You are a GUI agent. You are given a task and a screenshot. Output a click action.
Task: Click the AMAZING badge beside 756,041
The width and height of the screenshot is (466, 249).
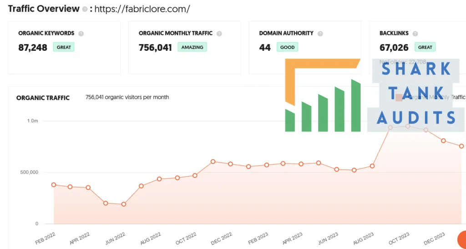[x=192, y=47]
